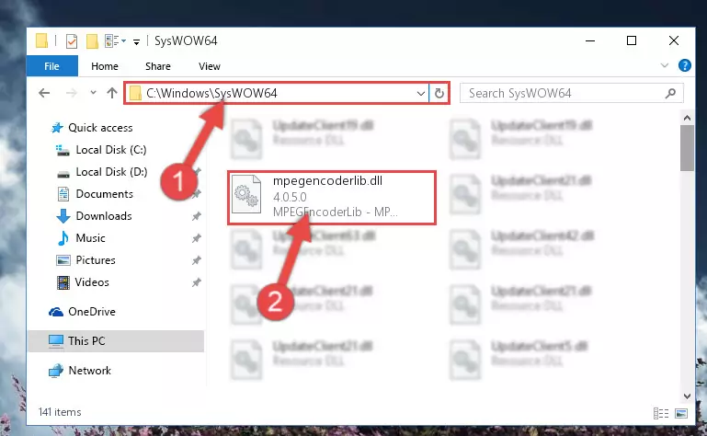Image resolution: width=707 pixels, height=436 pixels.
Task: Switch to the Share ribbon tab
Action: point(158,66)
